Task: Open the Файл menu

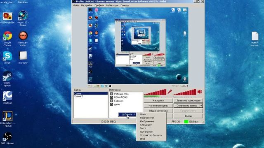Action: point(76,5)
